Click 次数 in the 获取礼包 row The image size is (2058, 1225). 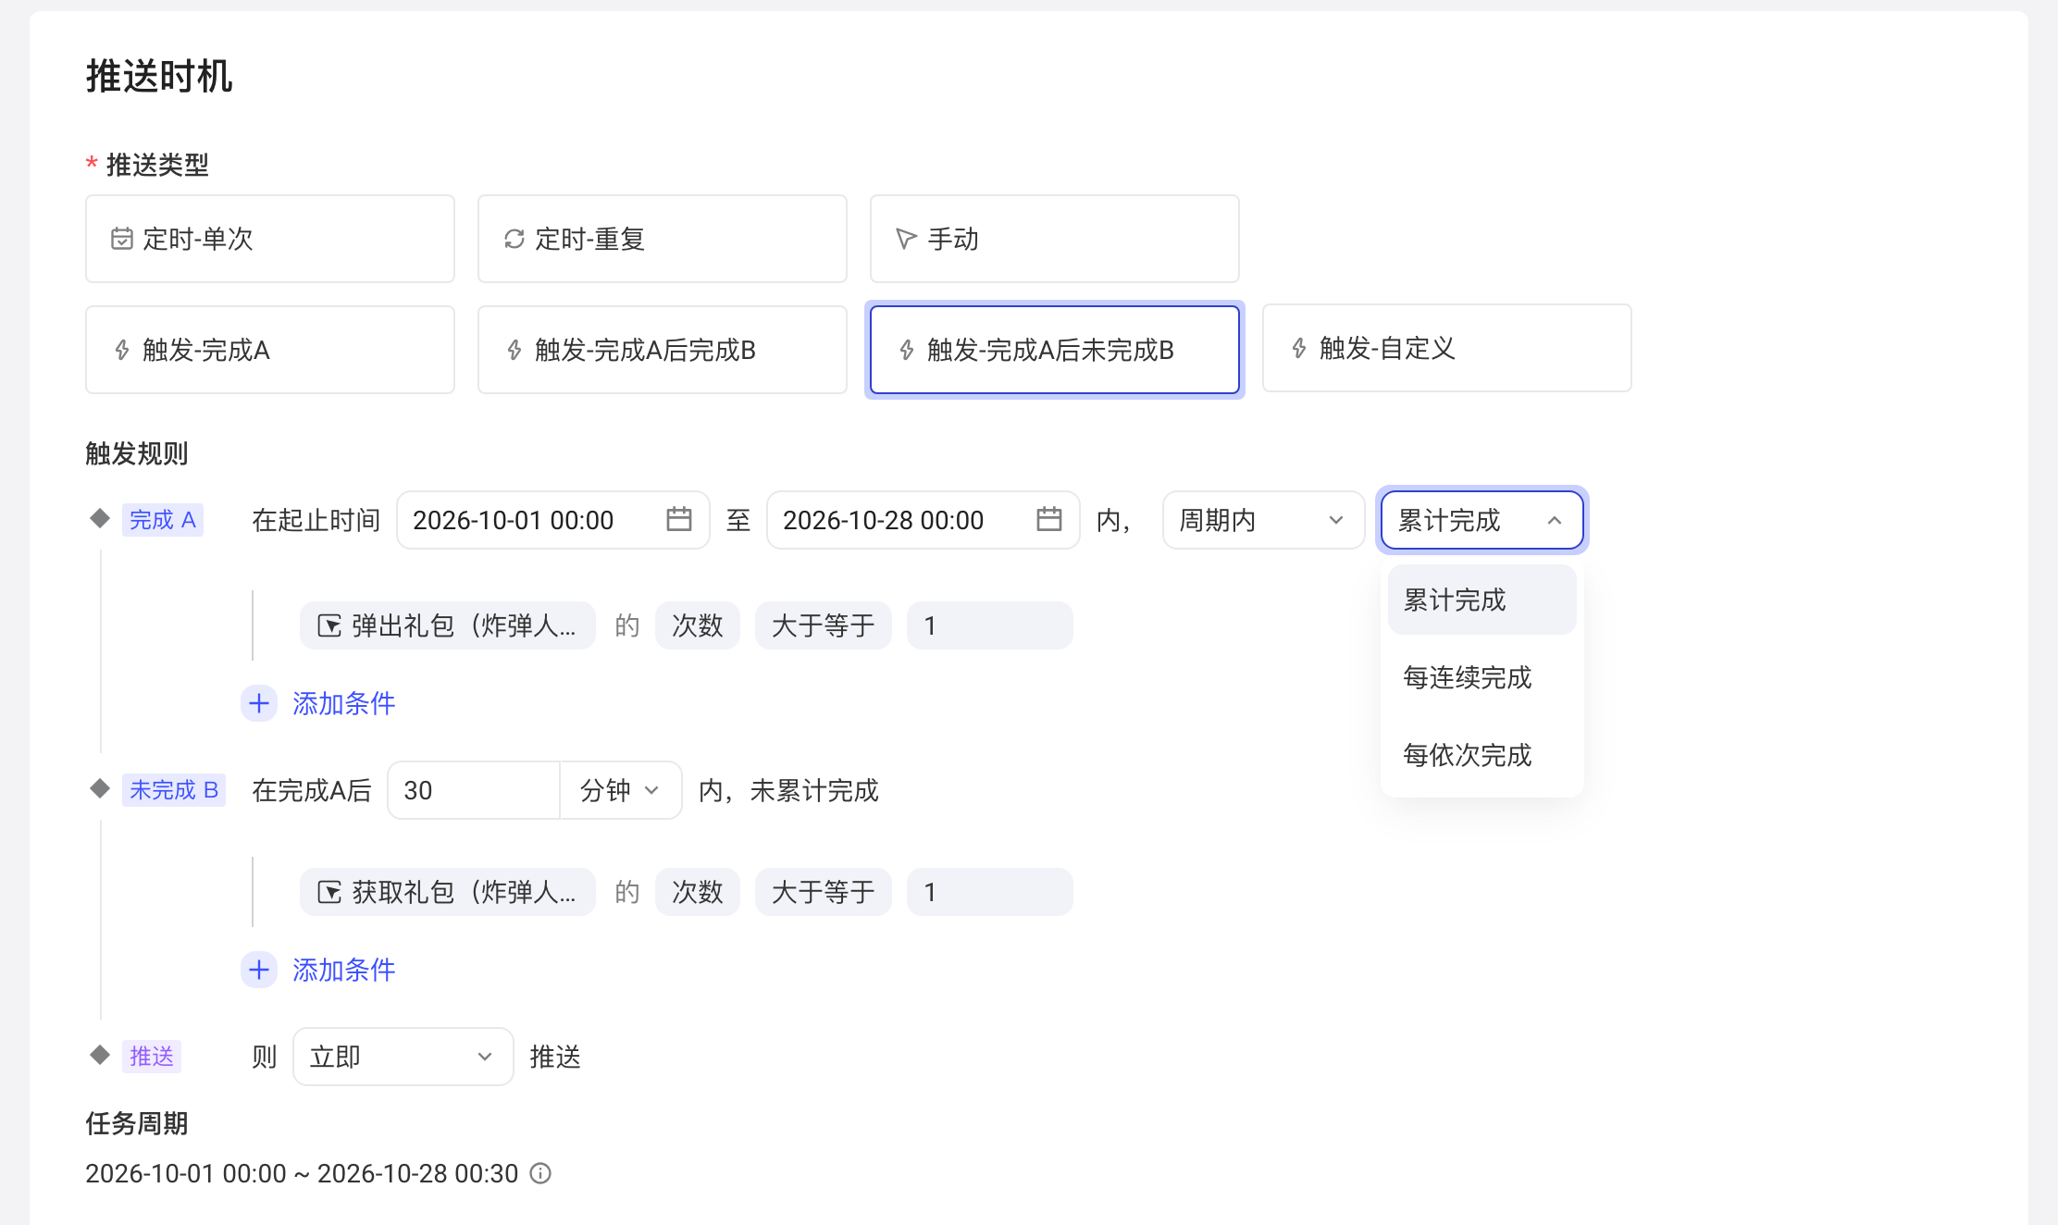click(x=698, y=892)
